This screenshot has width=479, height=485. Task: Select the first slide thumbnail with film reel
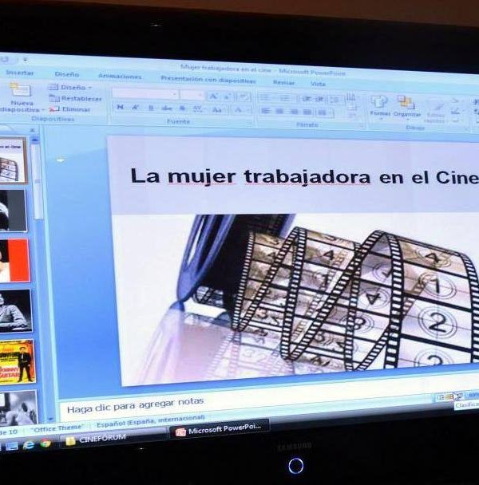click(x=13, y=160)
